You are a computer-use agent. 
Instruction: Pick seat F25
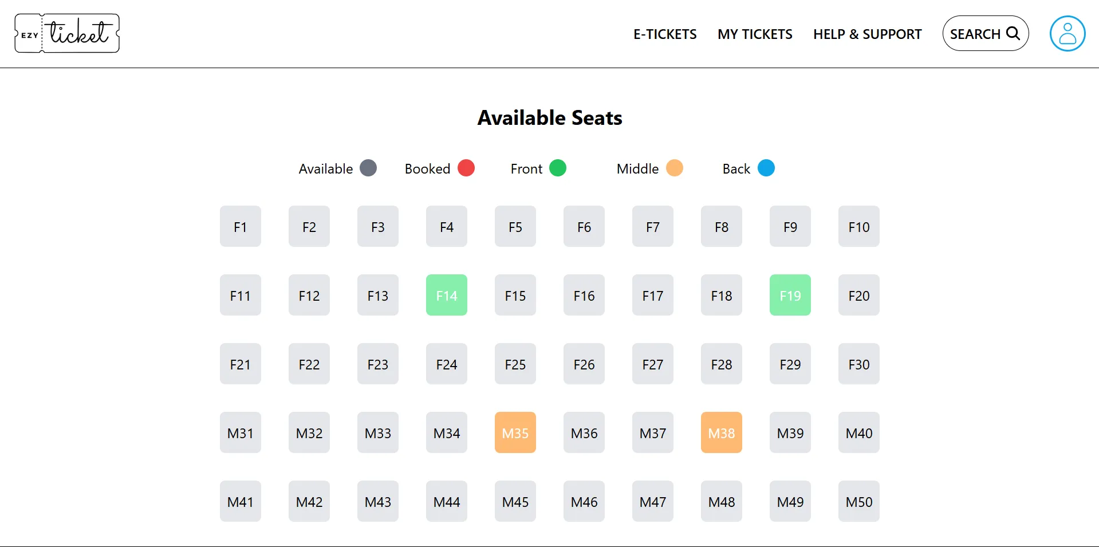tap(515, 364)
